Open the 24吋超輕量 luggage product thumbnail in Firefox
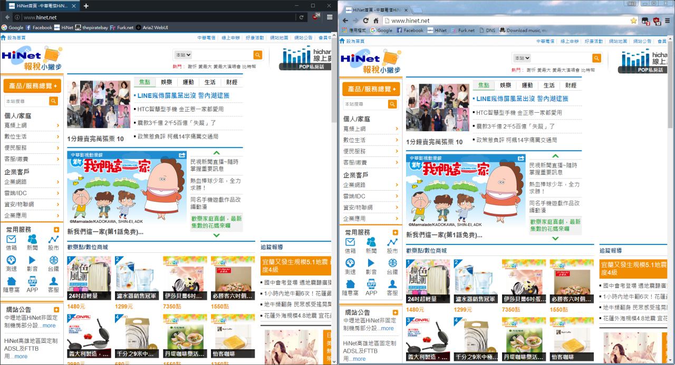The height and width of the screenshot is (365, 675). [89, 278]
